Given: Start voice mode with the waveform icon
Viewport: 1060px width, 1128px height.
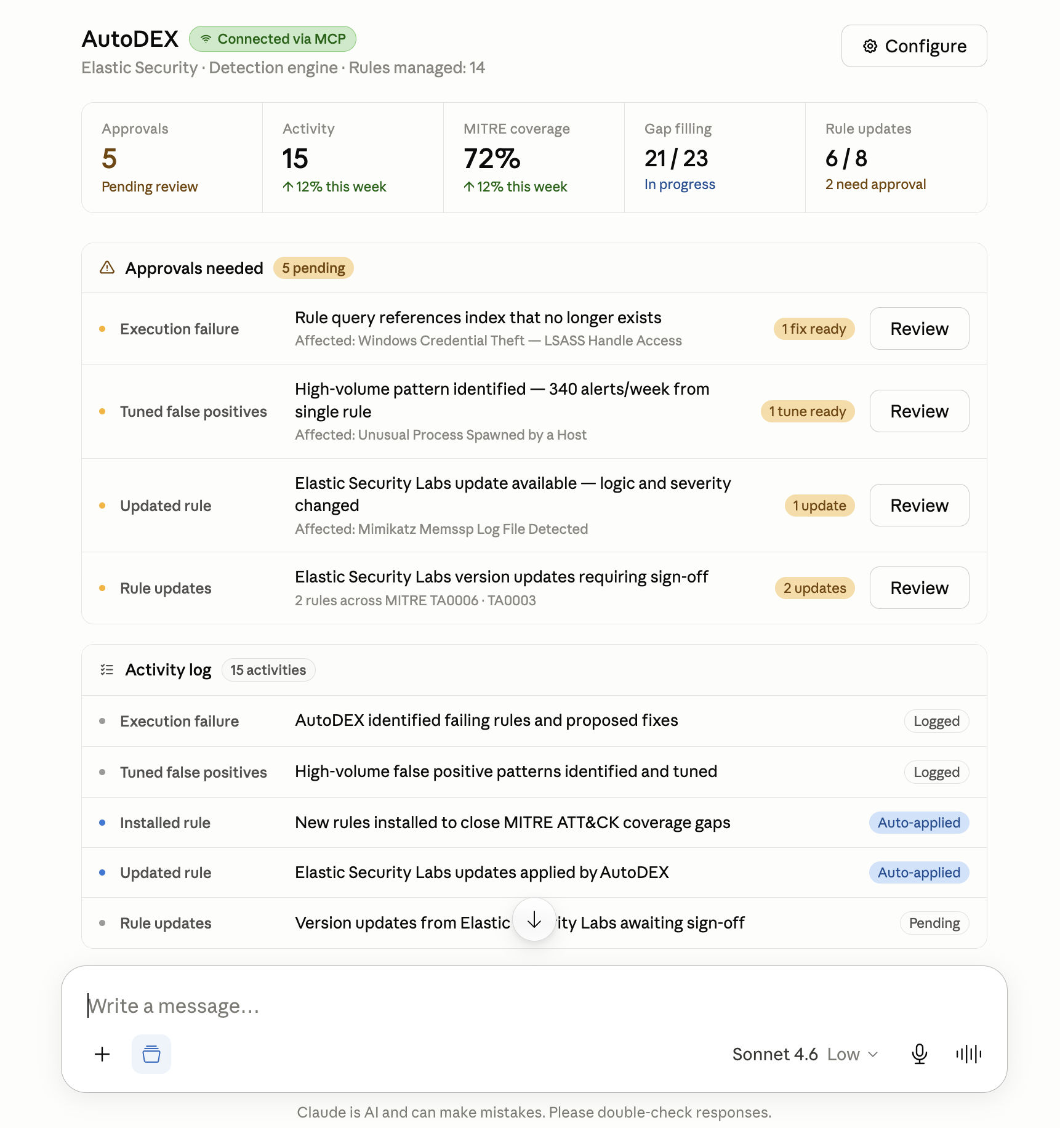Looking at the screenshot, I should (969, 1054).
